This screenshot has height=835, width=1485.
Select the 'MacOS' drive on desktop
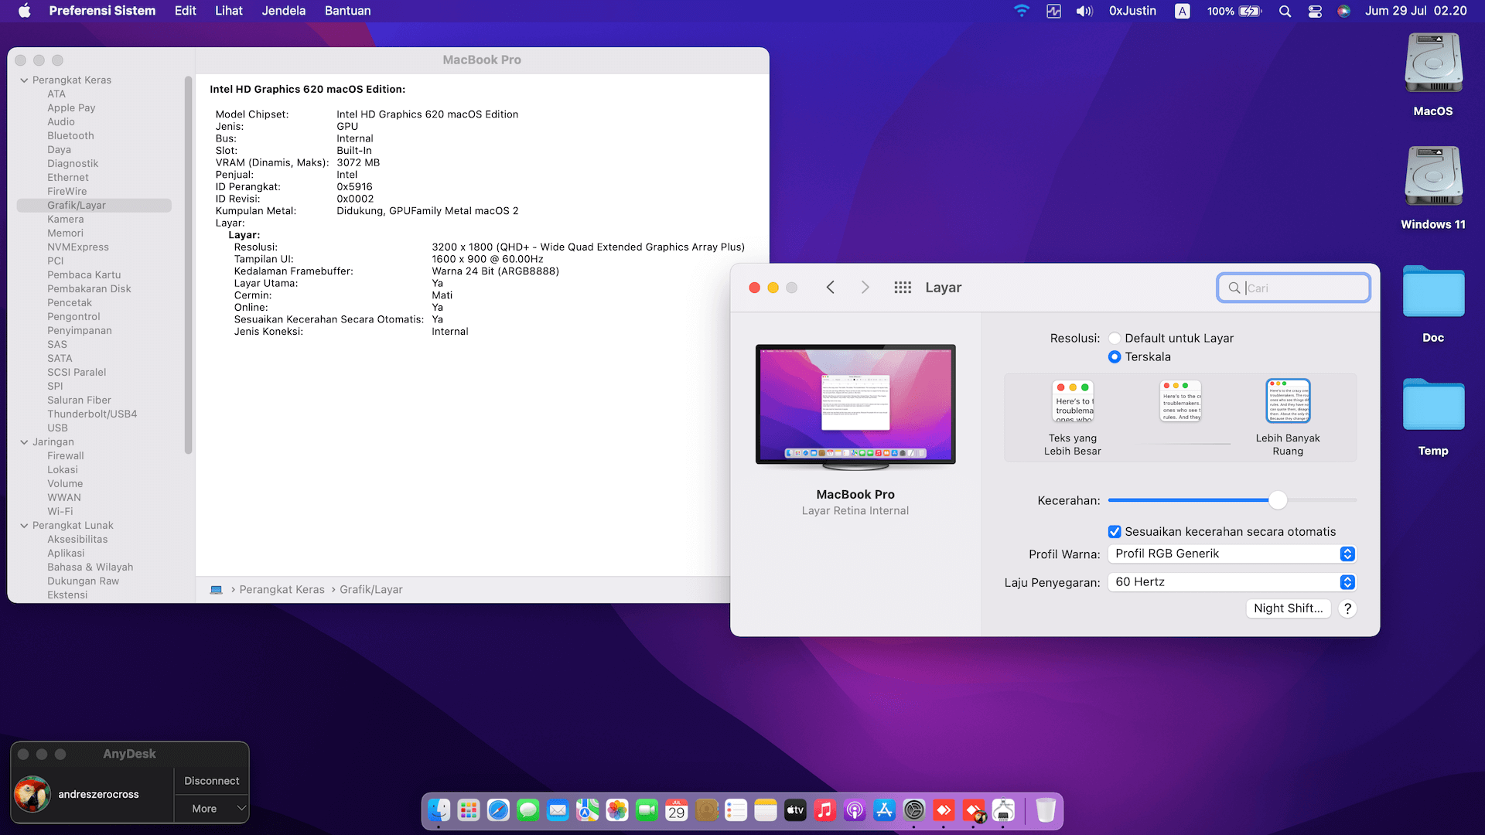click(x=1433, y=75)
